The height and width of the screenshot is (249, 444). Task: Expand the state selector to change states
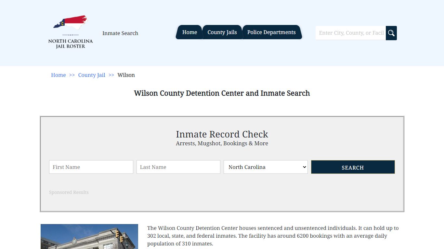(265, 167)
